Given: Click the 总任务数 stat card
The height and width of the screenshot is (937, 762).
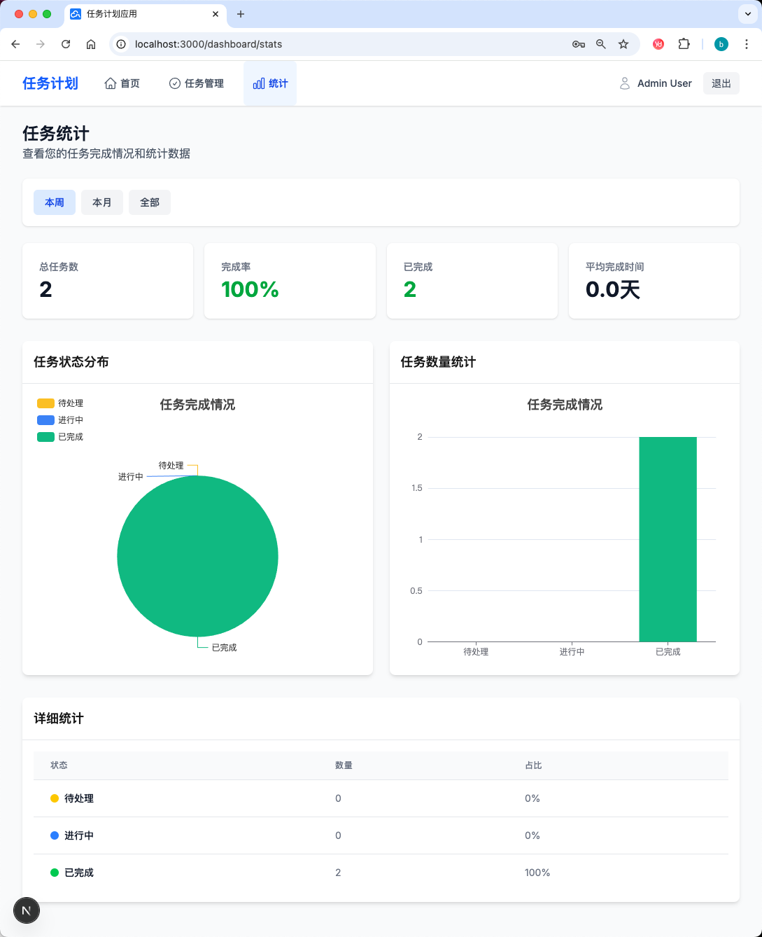Looking at the screenshot, I should coord(108,281).
